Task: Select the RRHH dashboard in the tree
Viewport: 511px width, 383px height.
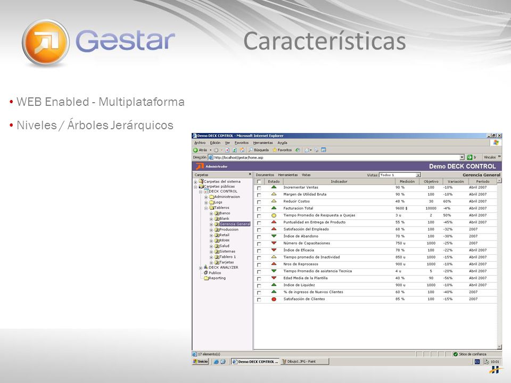Action: tap(224, 240)
